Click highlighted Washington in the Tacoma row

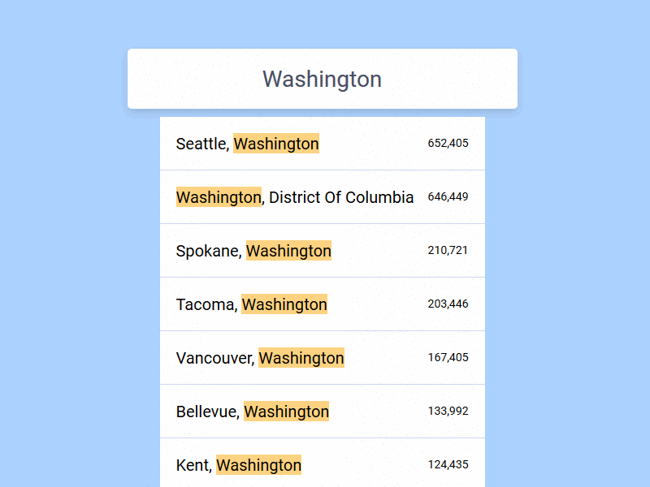pyautogui.click(x=284, y=304)
